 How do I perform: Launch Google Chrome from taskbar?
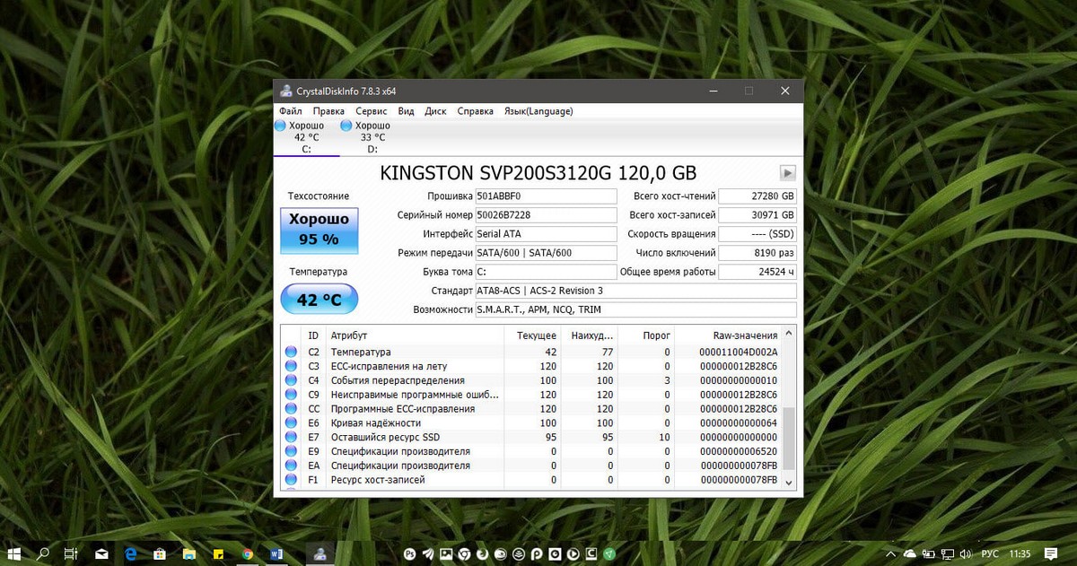(247, 554)
